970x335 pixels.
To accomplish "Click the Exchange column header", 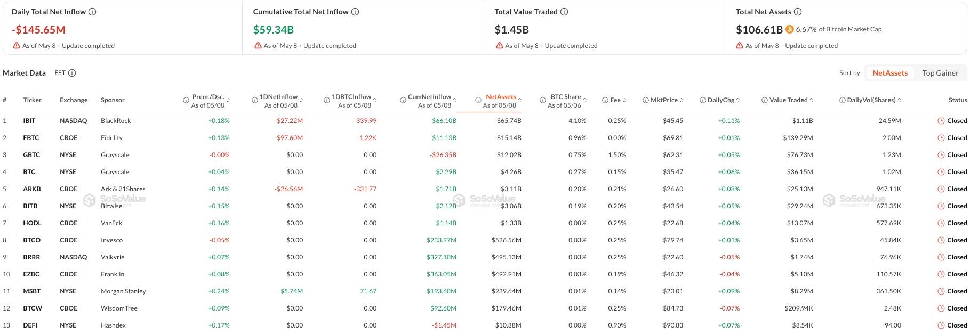I will click(x=74, y=100).
